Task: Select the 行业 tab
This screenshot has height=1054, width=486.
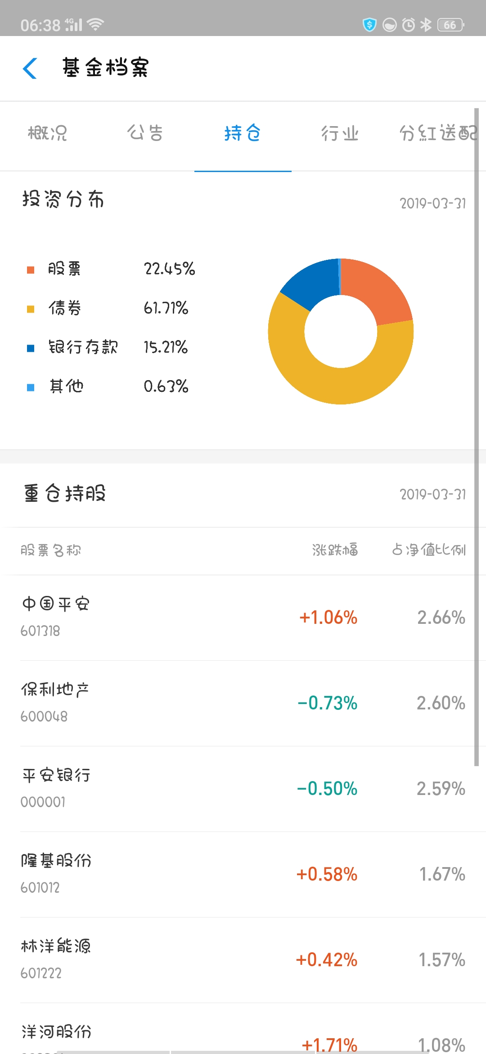Action: (x=340, y=133)
